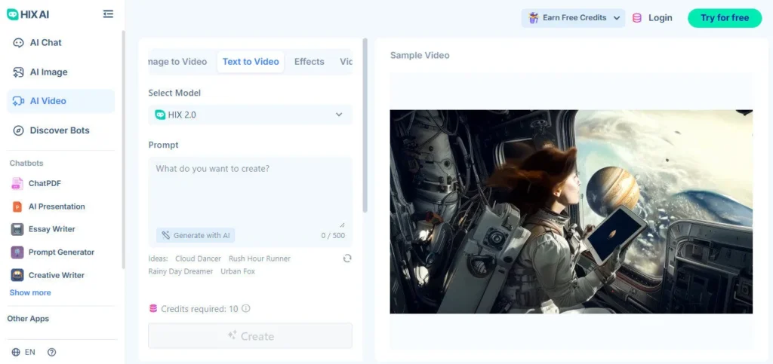The height and width of the screenshot is (364, 773).
Task: Expand chatbots list with Show more
Action: pos(30,292)
